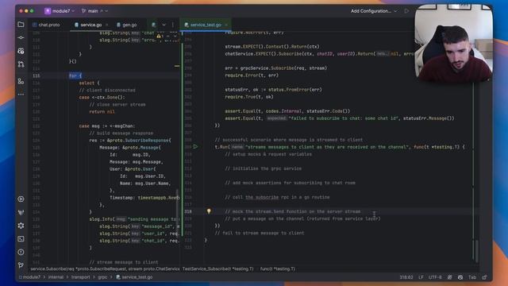Image resolution: width=508 pixels, height=286 pixels.
Task: Click the caret position 318:62 in status bar
Action: 406,277
